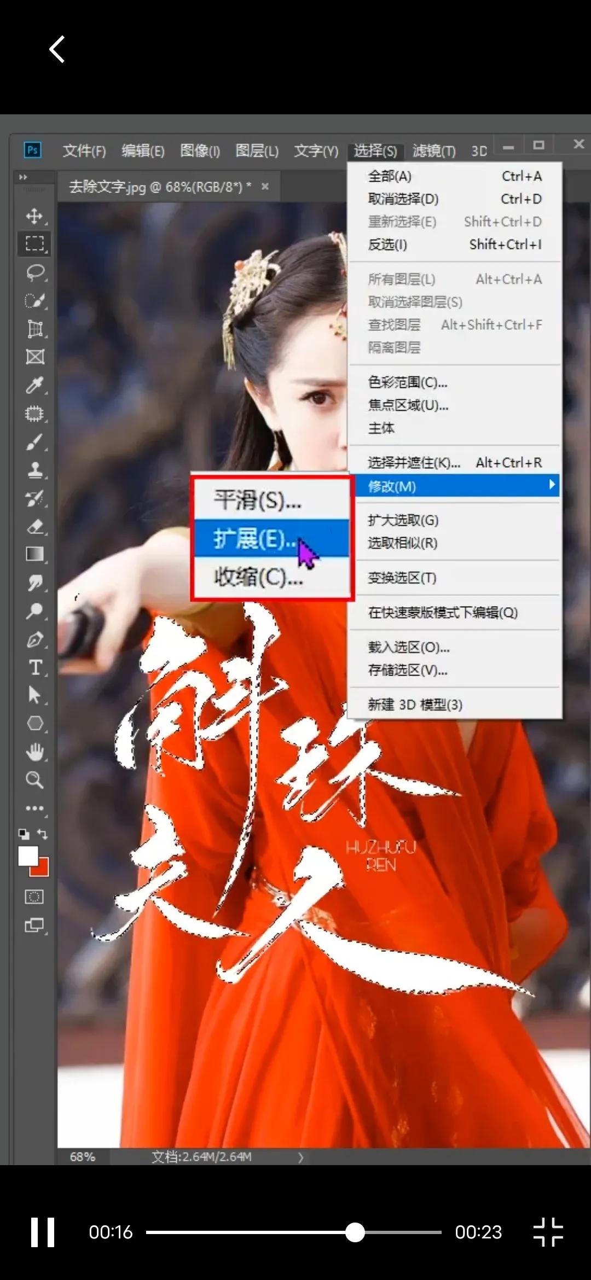Select the Clone Stamp tool
Screen dimensions: 591x1280
(x=35, y=470)
